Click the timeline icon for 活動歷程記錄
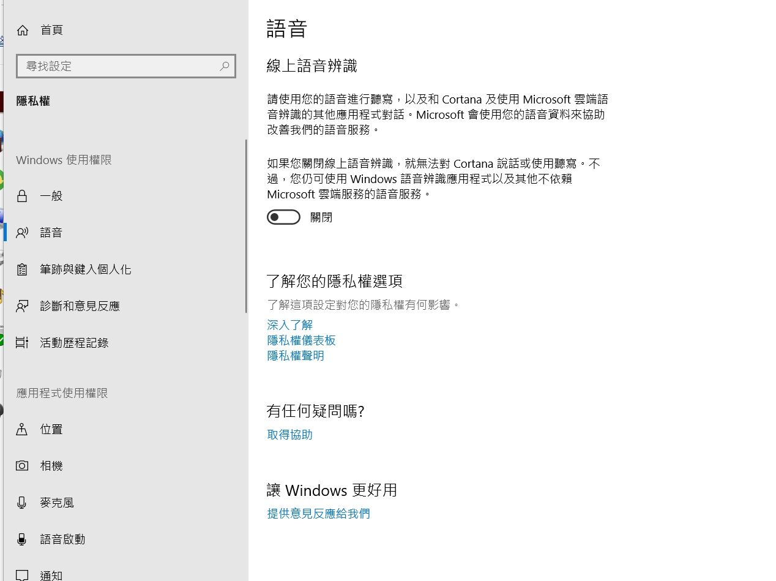 coord(22,343)
